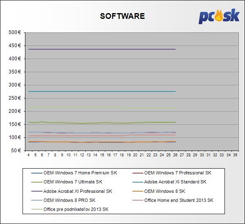Select Adobe Acrobat XI Standard SK legend entry
Screen dimensions: 245x224
[x=169, y=182]
